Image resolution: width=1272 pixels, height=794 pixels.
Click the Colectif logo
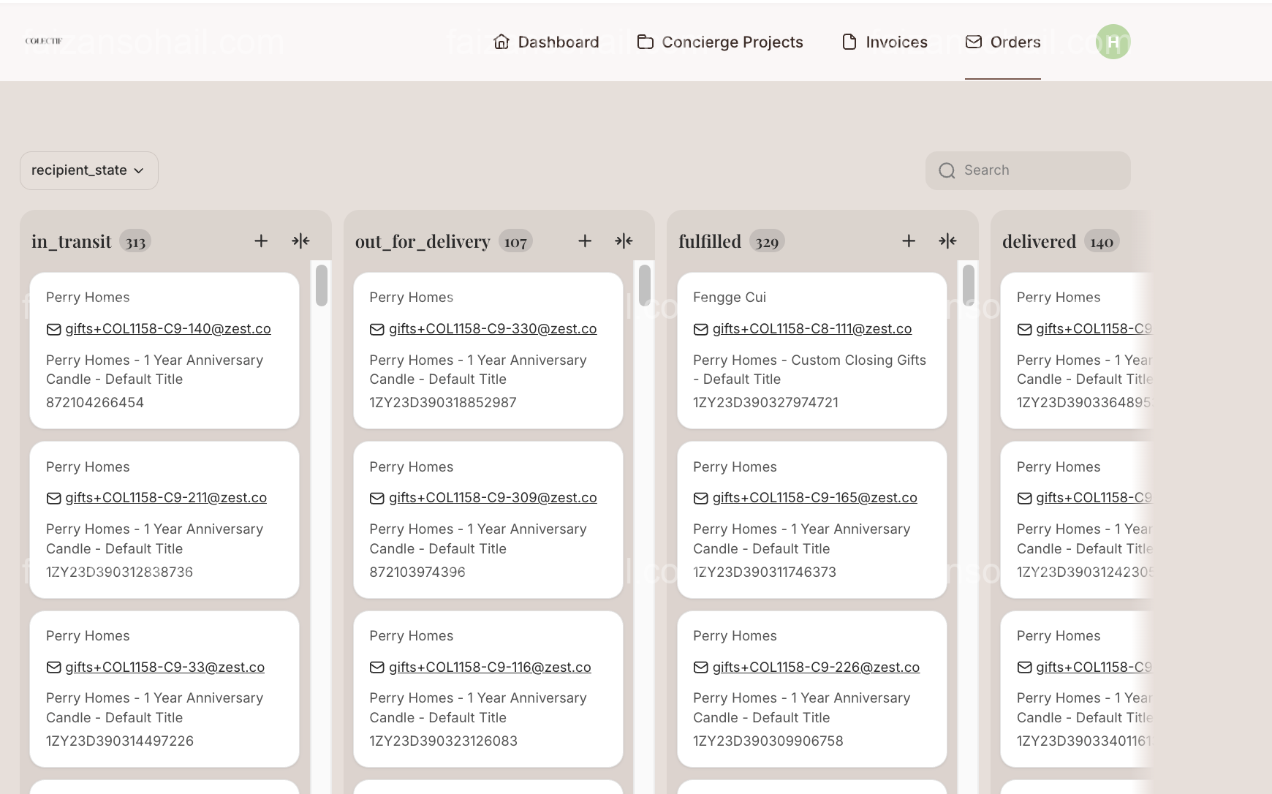[44, 41]
